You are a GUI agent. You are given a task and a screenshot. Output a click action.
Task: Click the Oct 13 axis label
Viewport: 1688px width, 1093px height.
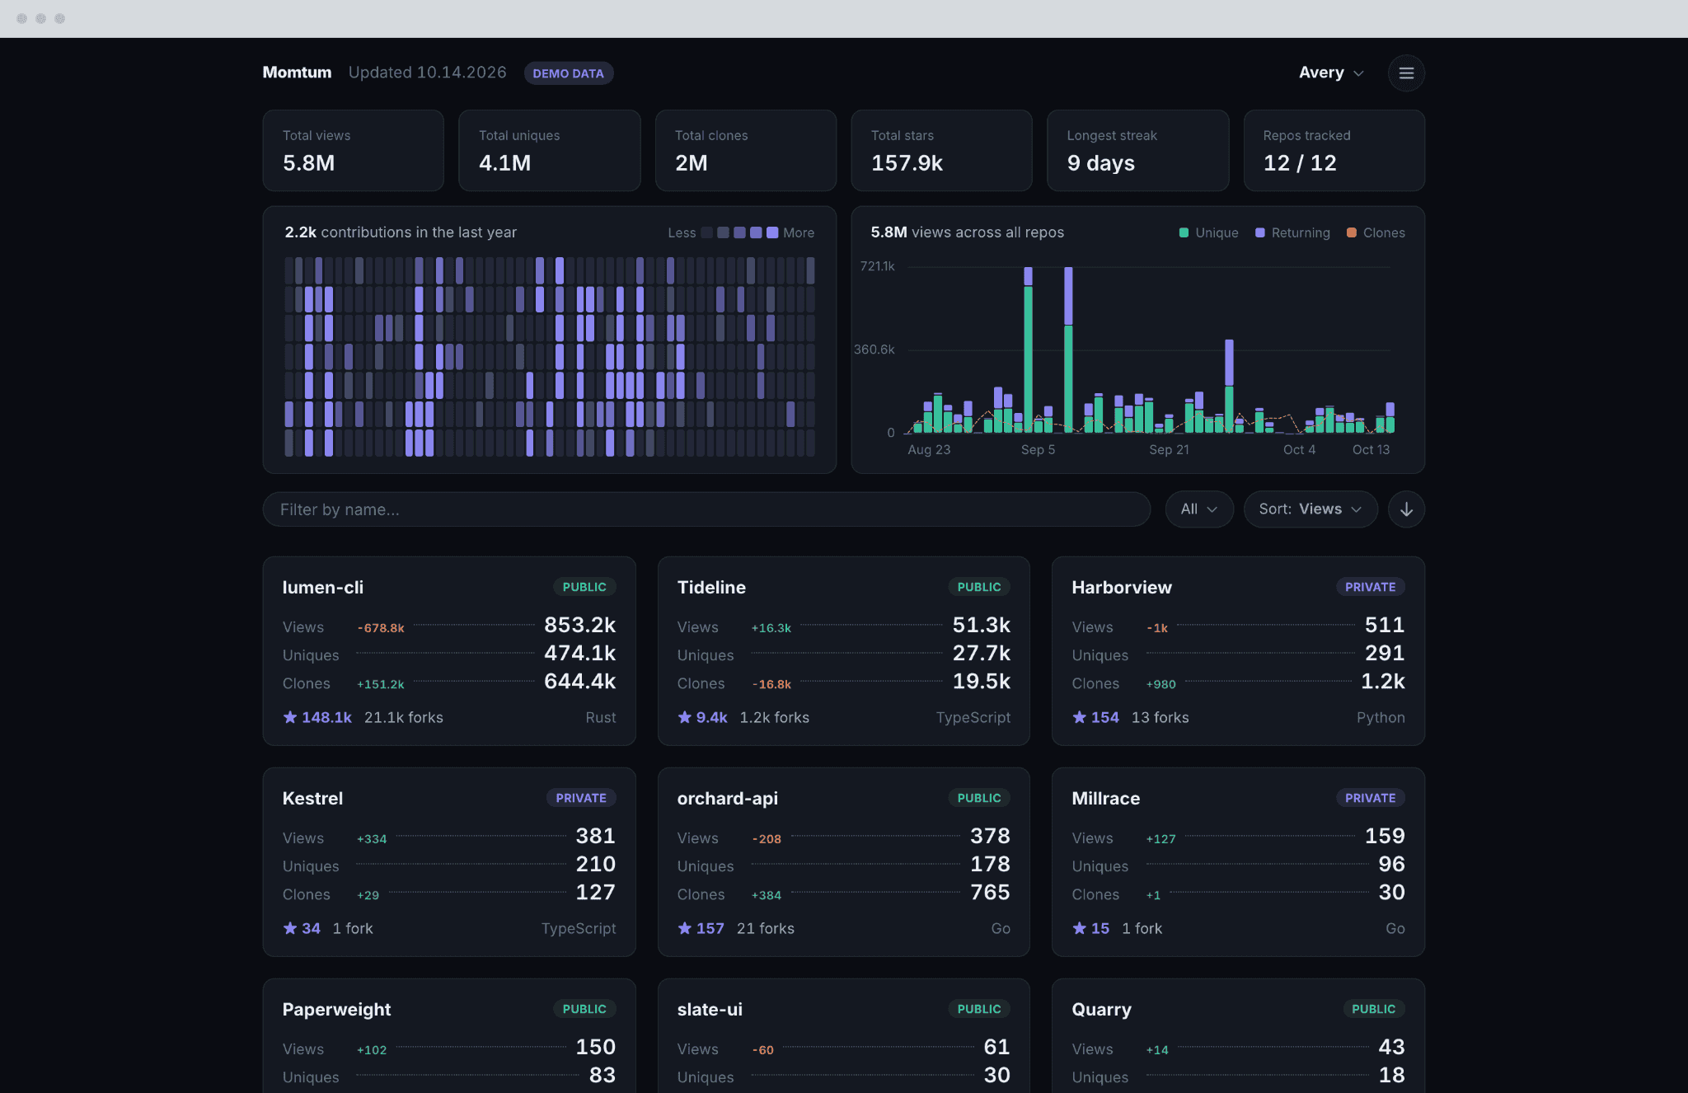click(1371, 449)
